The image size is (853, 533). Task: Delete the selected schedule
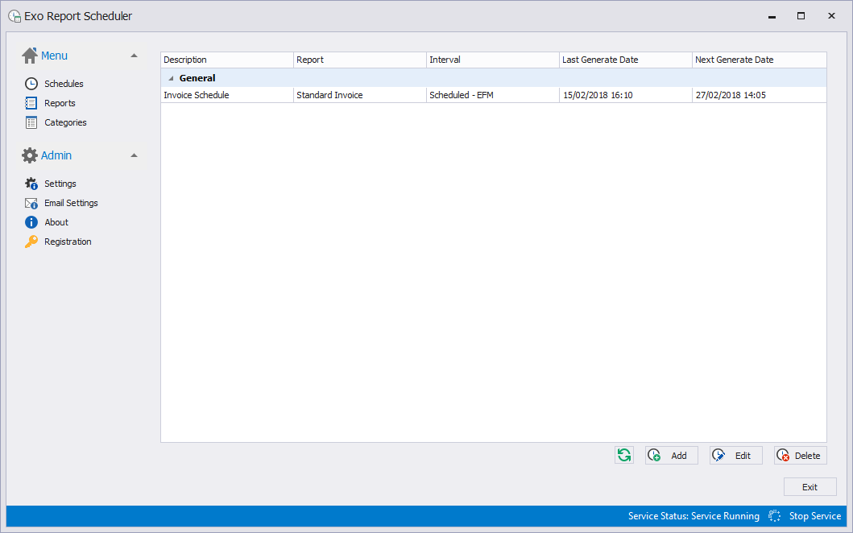pos(800,456)
